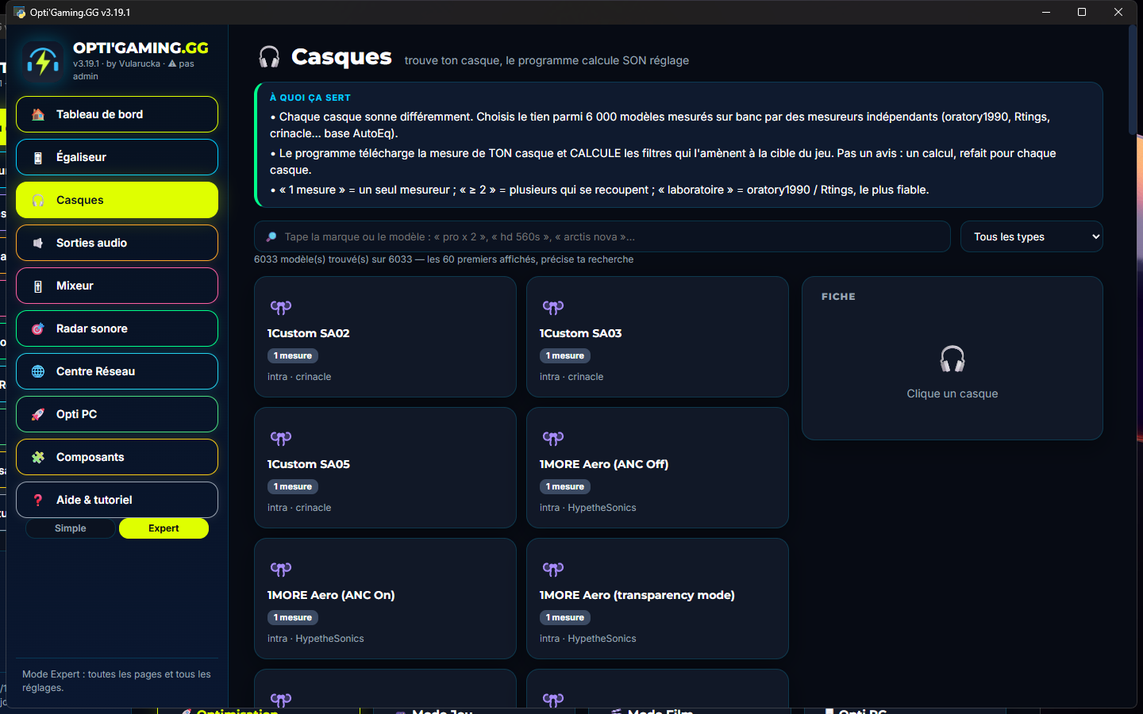Click '1 mesure' badge on 1Custom SA02
The height and width of the screenshot is (714, 1143).
(x=293, y=356)
